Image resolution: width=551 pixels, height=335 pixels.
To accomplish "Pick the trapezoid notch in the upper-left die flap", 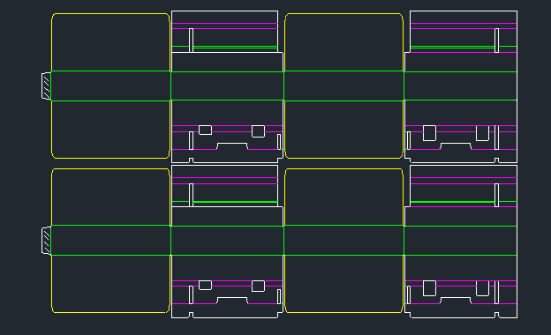I will click(232, 146).
